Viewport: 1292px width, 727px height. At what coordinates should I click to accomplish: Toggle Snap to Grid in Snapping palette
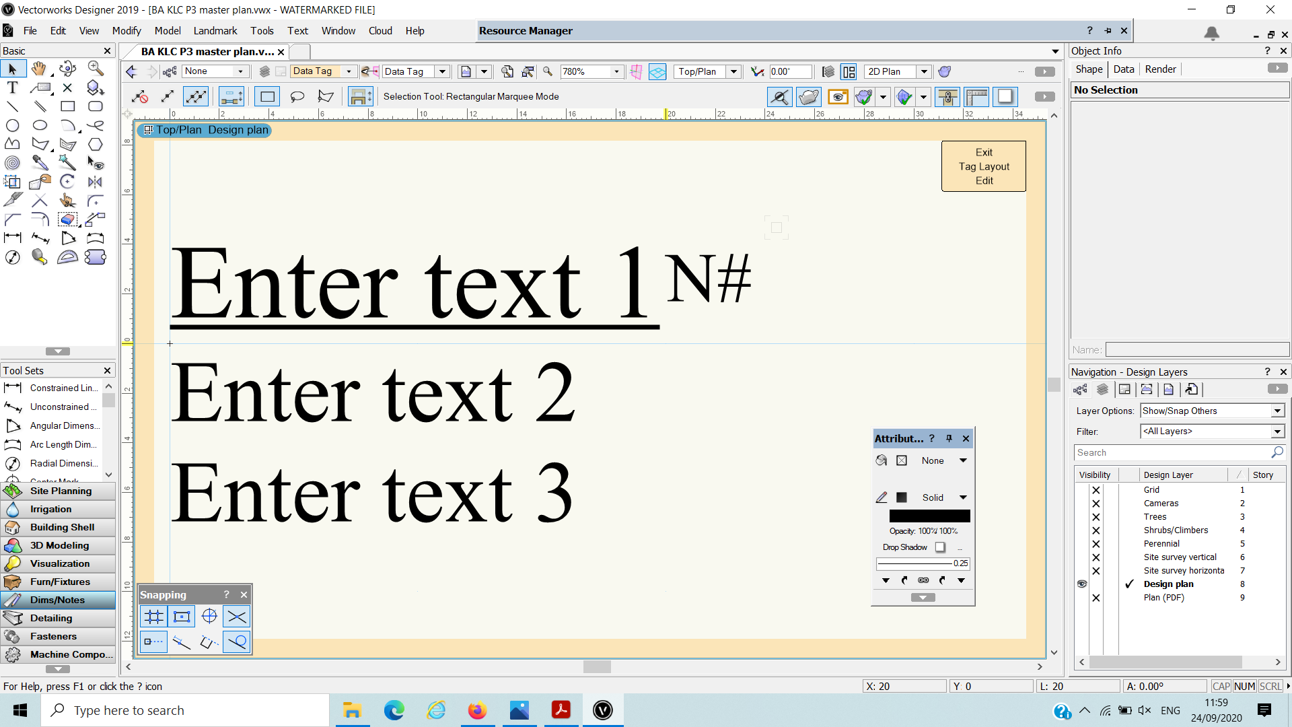click(x=154, y=617)
